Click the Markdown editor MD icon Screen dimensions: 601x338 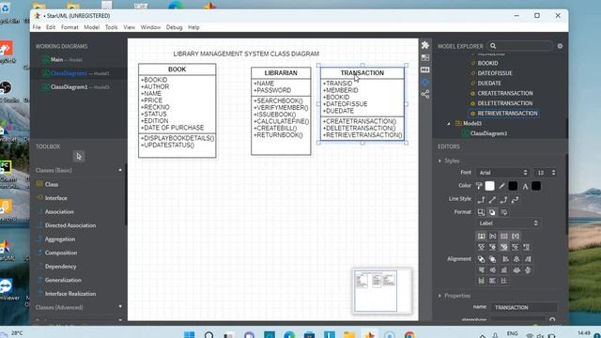(x=425, y=69)
